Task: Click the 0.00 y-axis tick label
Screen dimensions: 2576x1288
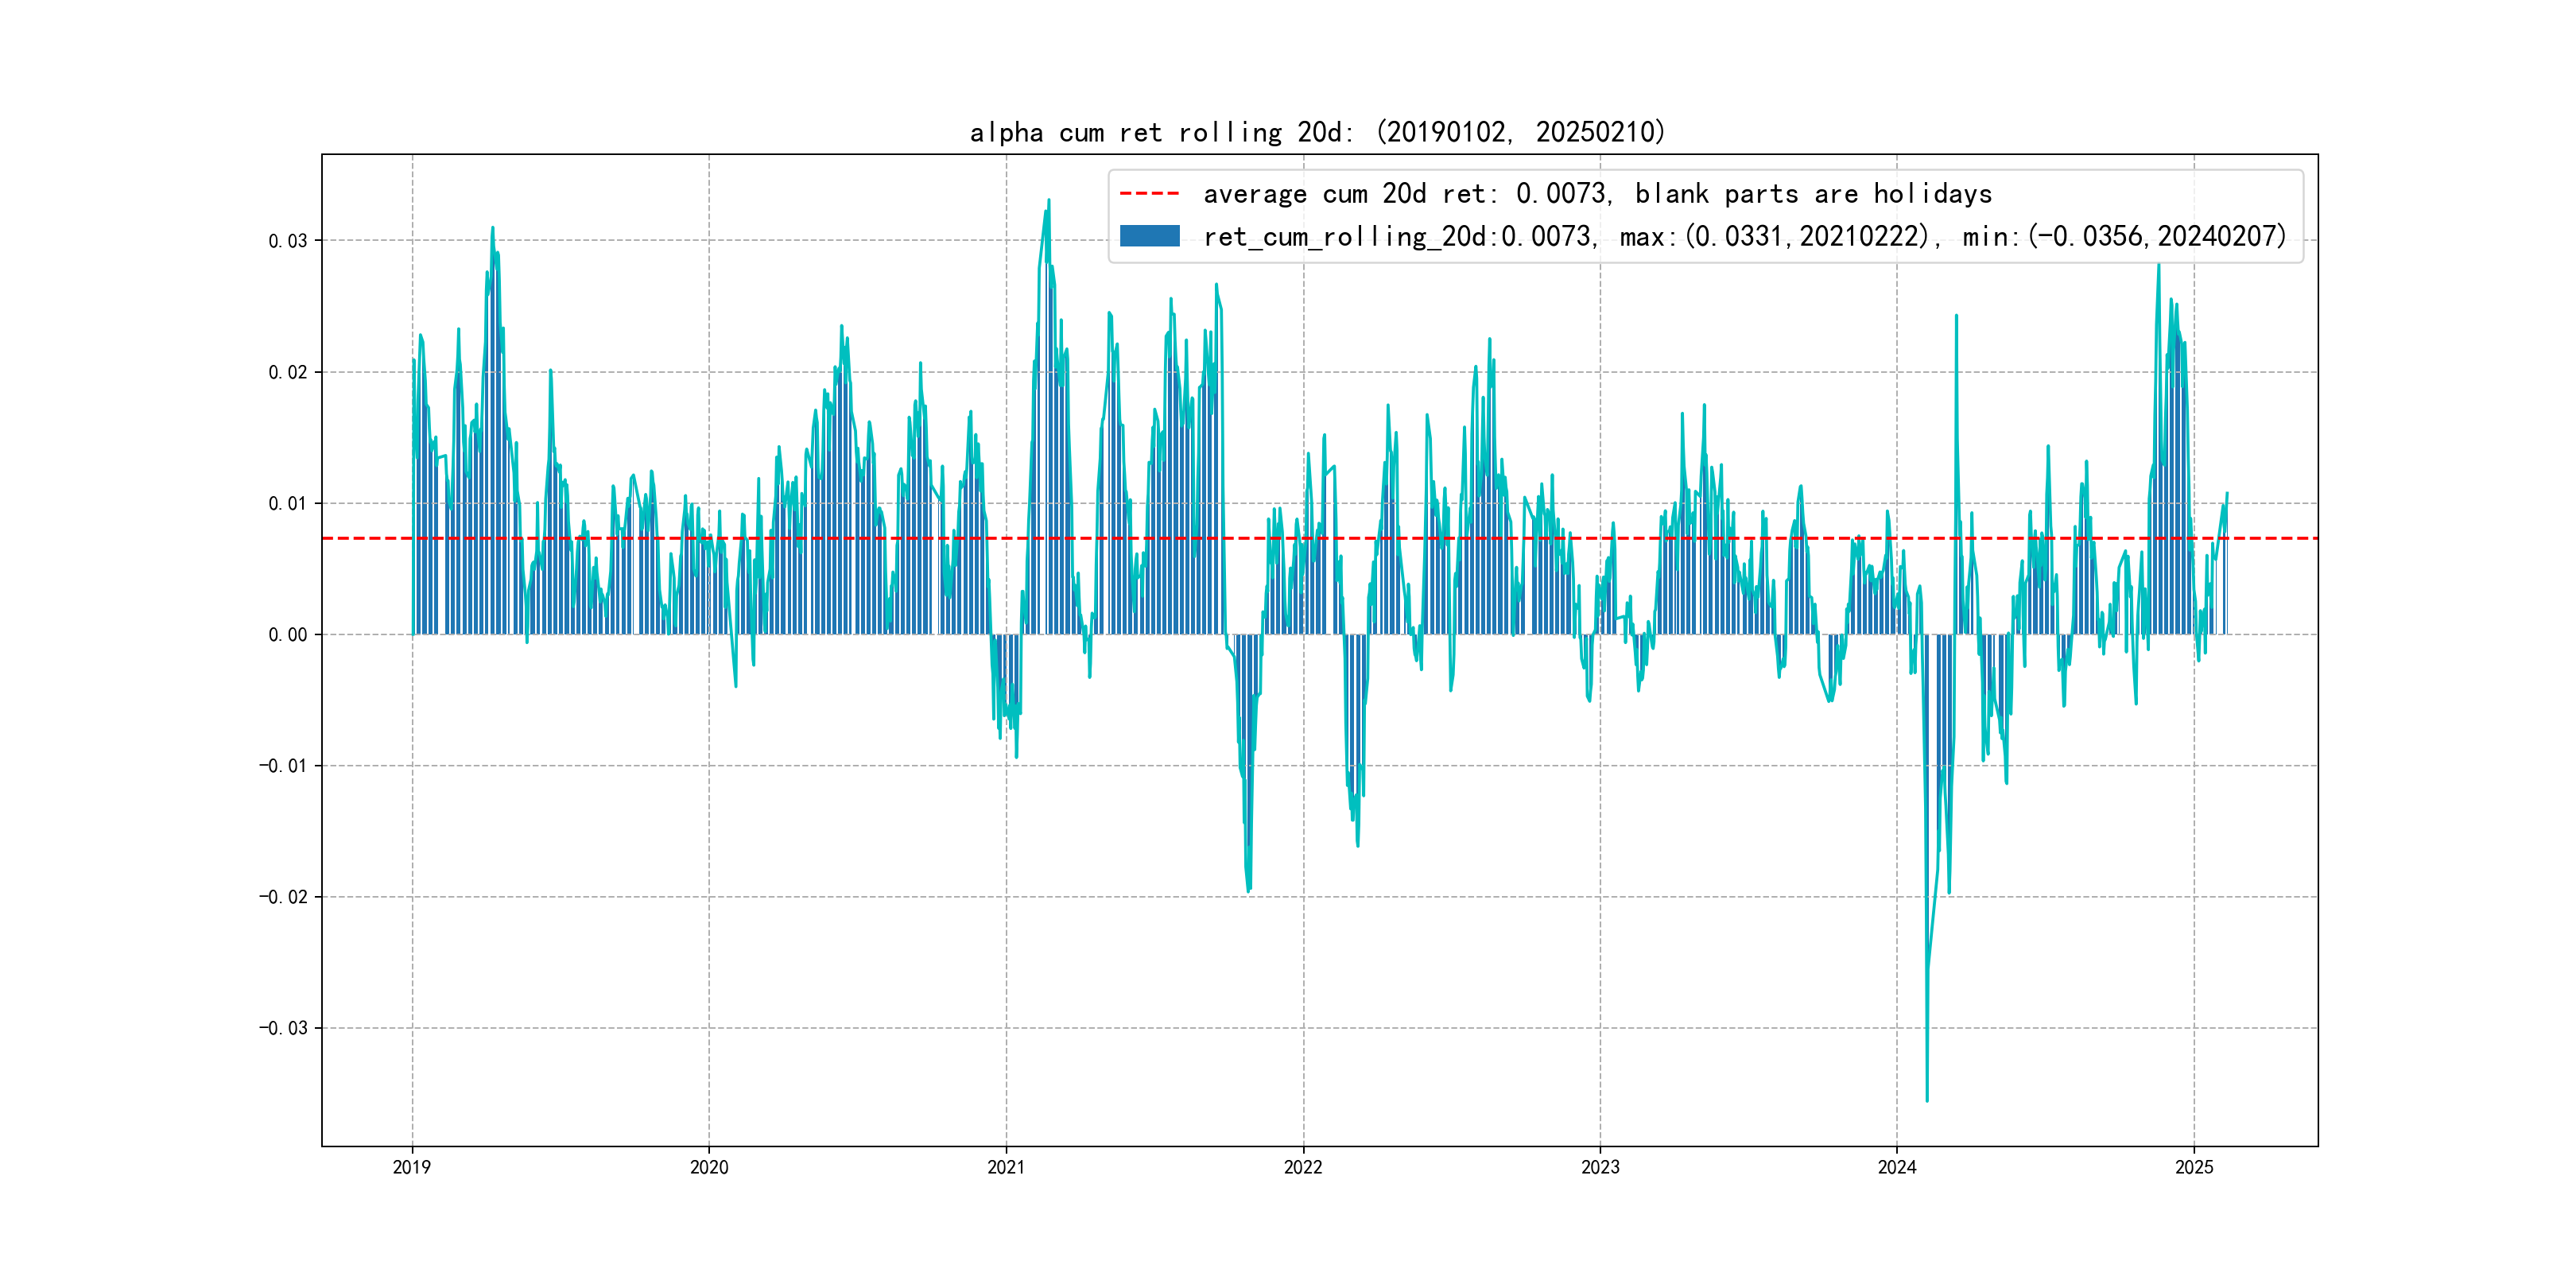Action: point(287,635)
